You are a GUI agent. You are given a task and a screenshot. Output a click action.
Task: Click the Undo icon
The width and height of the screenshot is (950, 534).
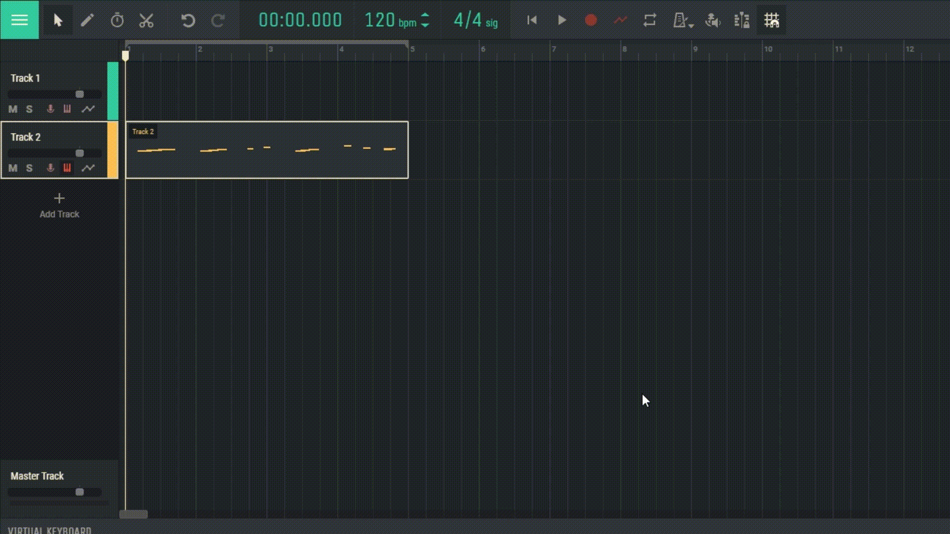click(188, 20)
